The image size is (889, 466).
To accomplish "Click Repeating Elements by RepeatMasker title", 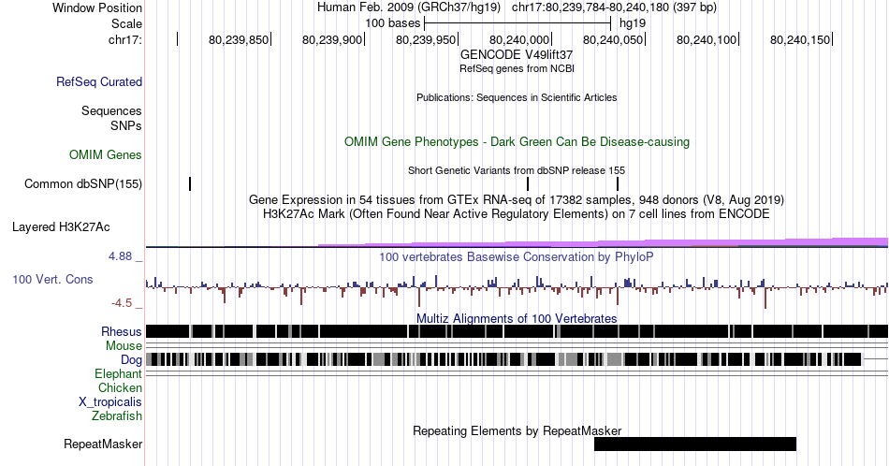I will coord(517,430).
